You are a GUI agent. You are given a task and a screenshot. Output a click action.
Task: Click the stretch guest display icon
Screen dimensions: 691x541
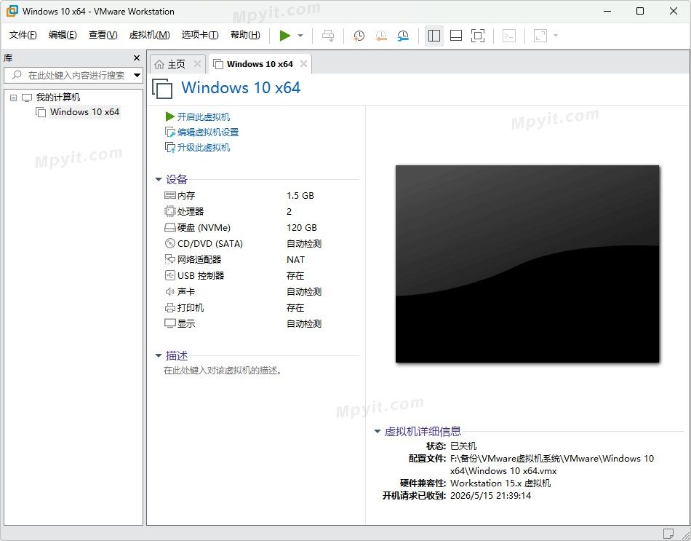[x=540, y=35]
